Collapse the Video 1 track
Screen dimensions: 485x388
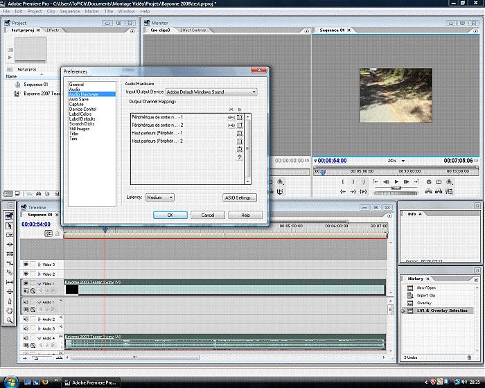(39, 283)
